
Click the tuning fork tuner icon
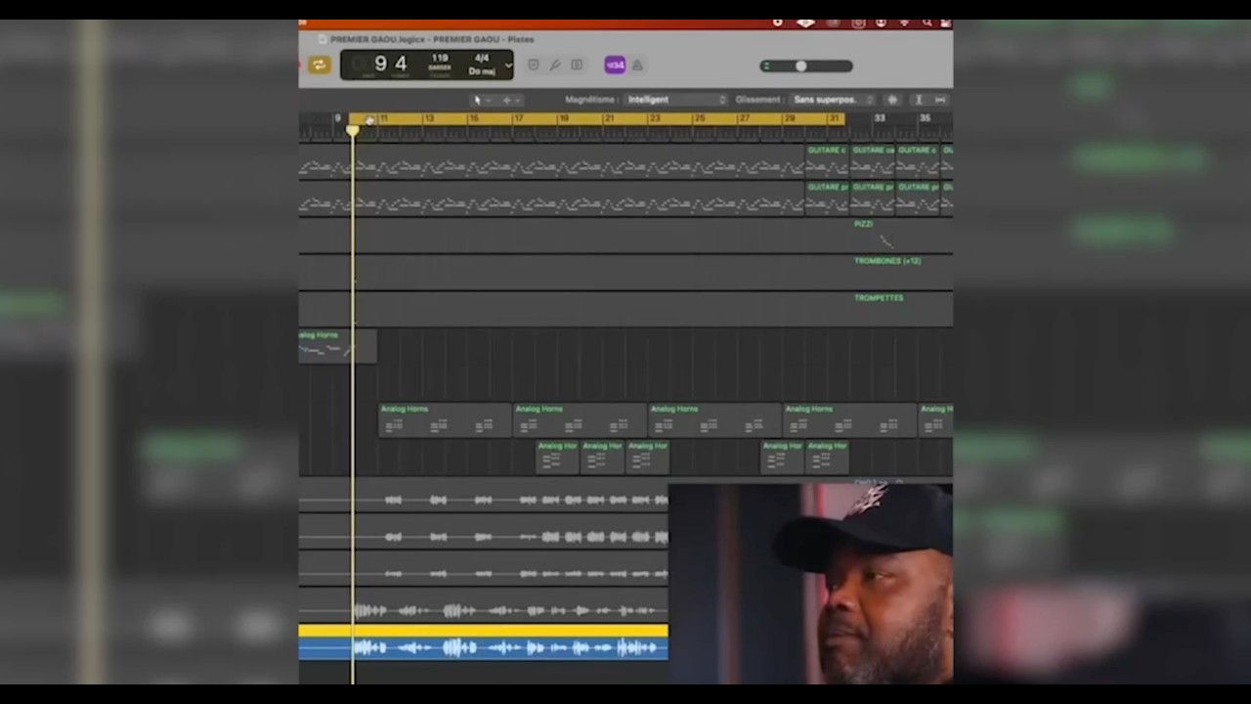pos(555,66)
